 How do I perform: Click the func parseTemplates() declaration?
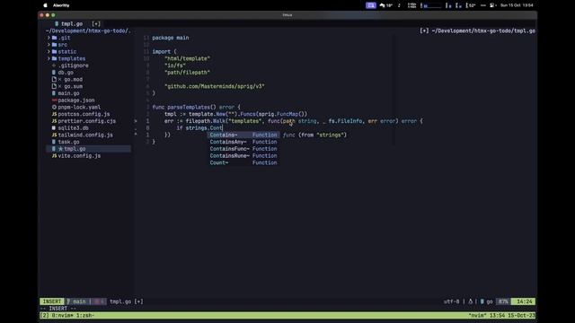coord(196,108)
